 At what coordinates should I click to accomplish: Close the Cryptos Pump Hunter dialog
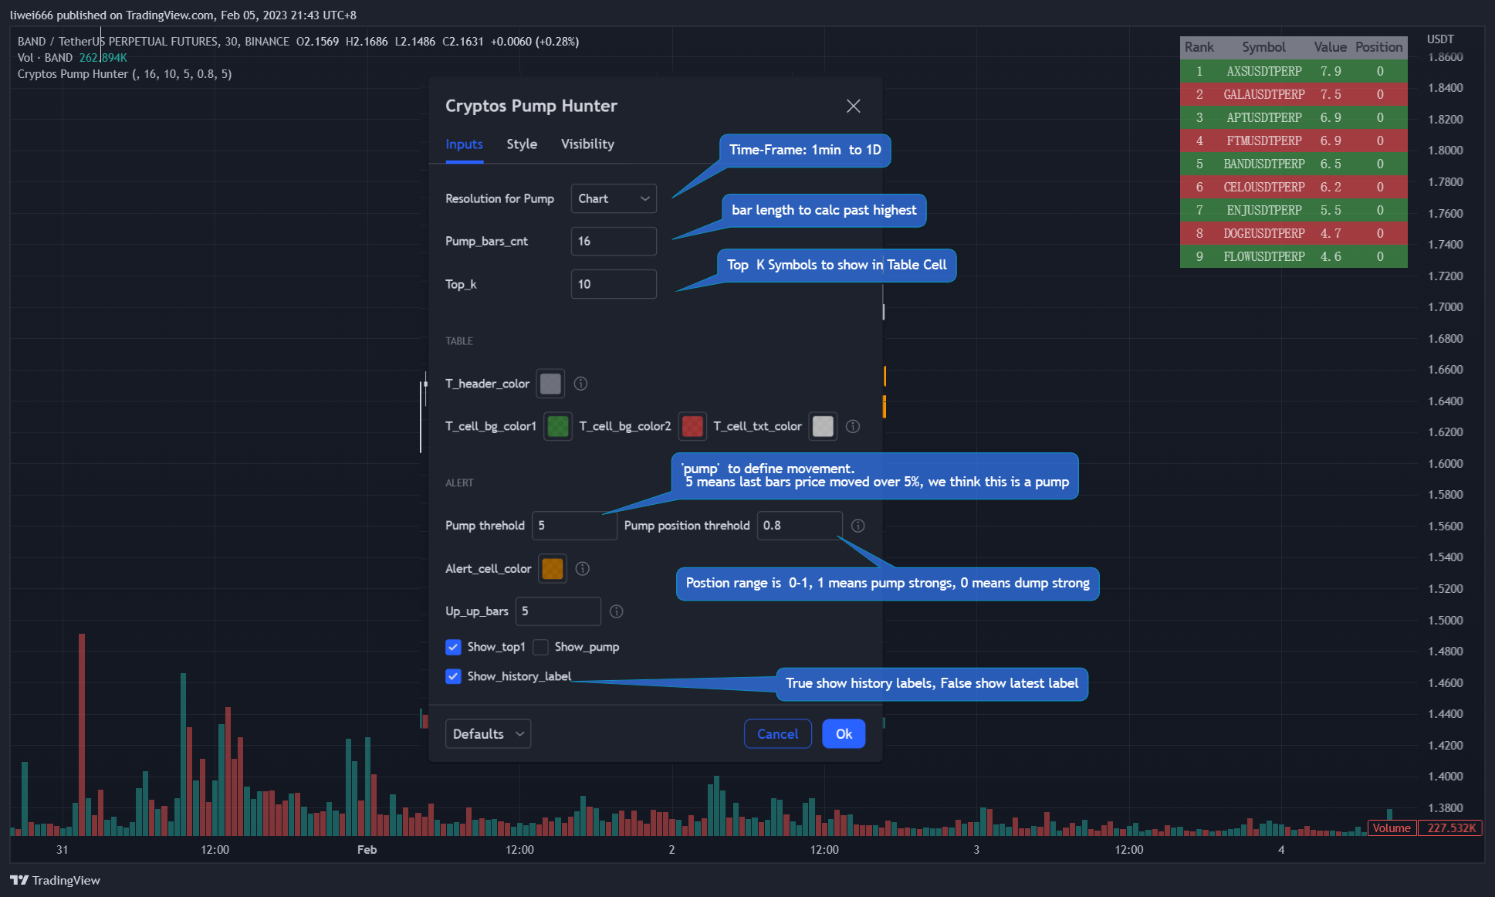[853, 106]
